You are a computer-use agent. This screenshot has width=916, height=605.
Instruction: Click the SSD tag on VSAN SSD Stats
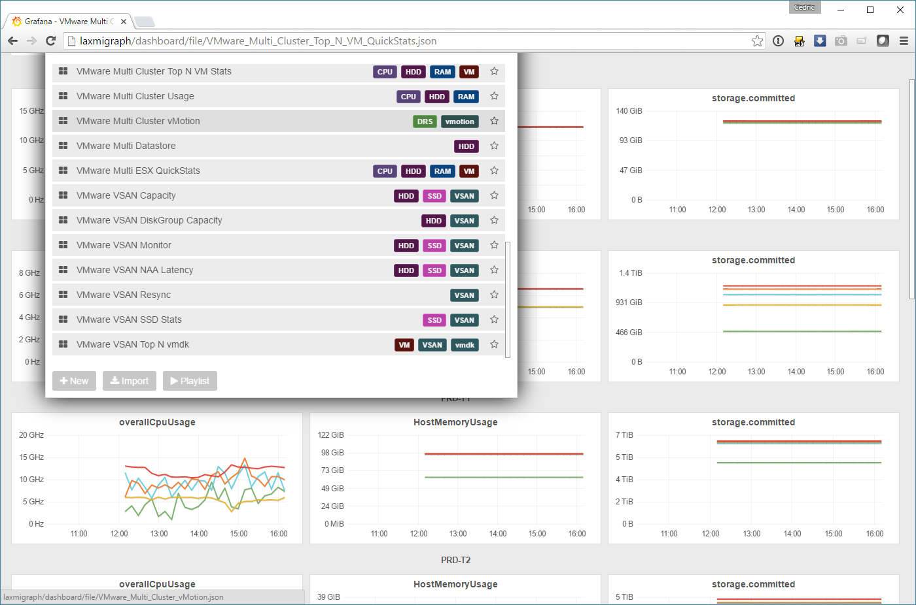click(x=434, y=320)
